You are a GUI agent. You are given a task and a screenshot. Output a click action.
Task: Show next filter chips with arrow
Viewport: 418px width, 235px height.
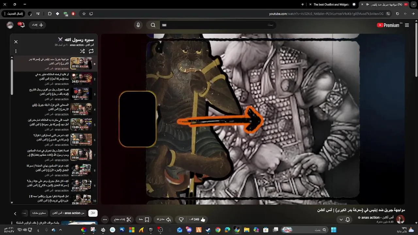pos(15,213)
